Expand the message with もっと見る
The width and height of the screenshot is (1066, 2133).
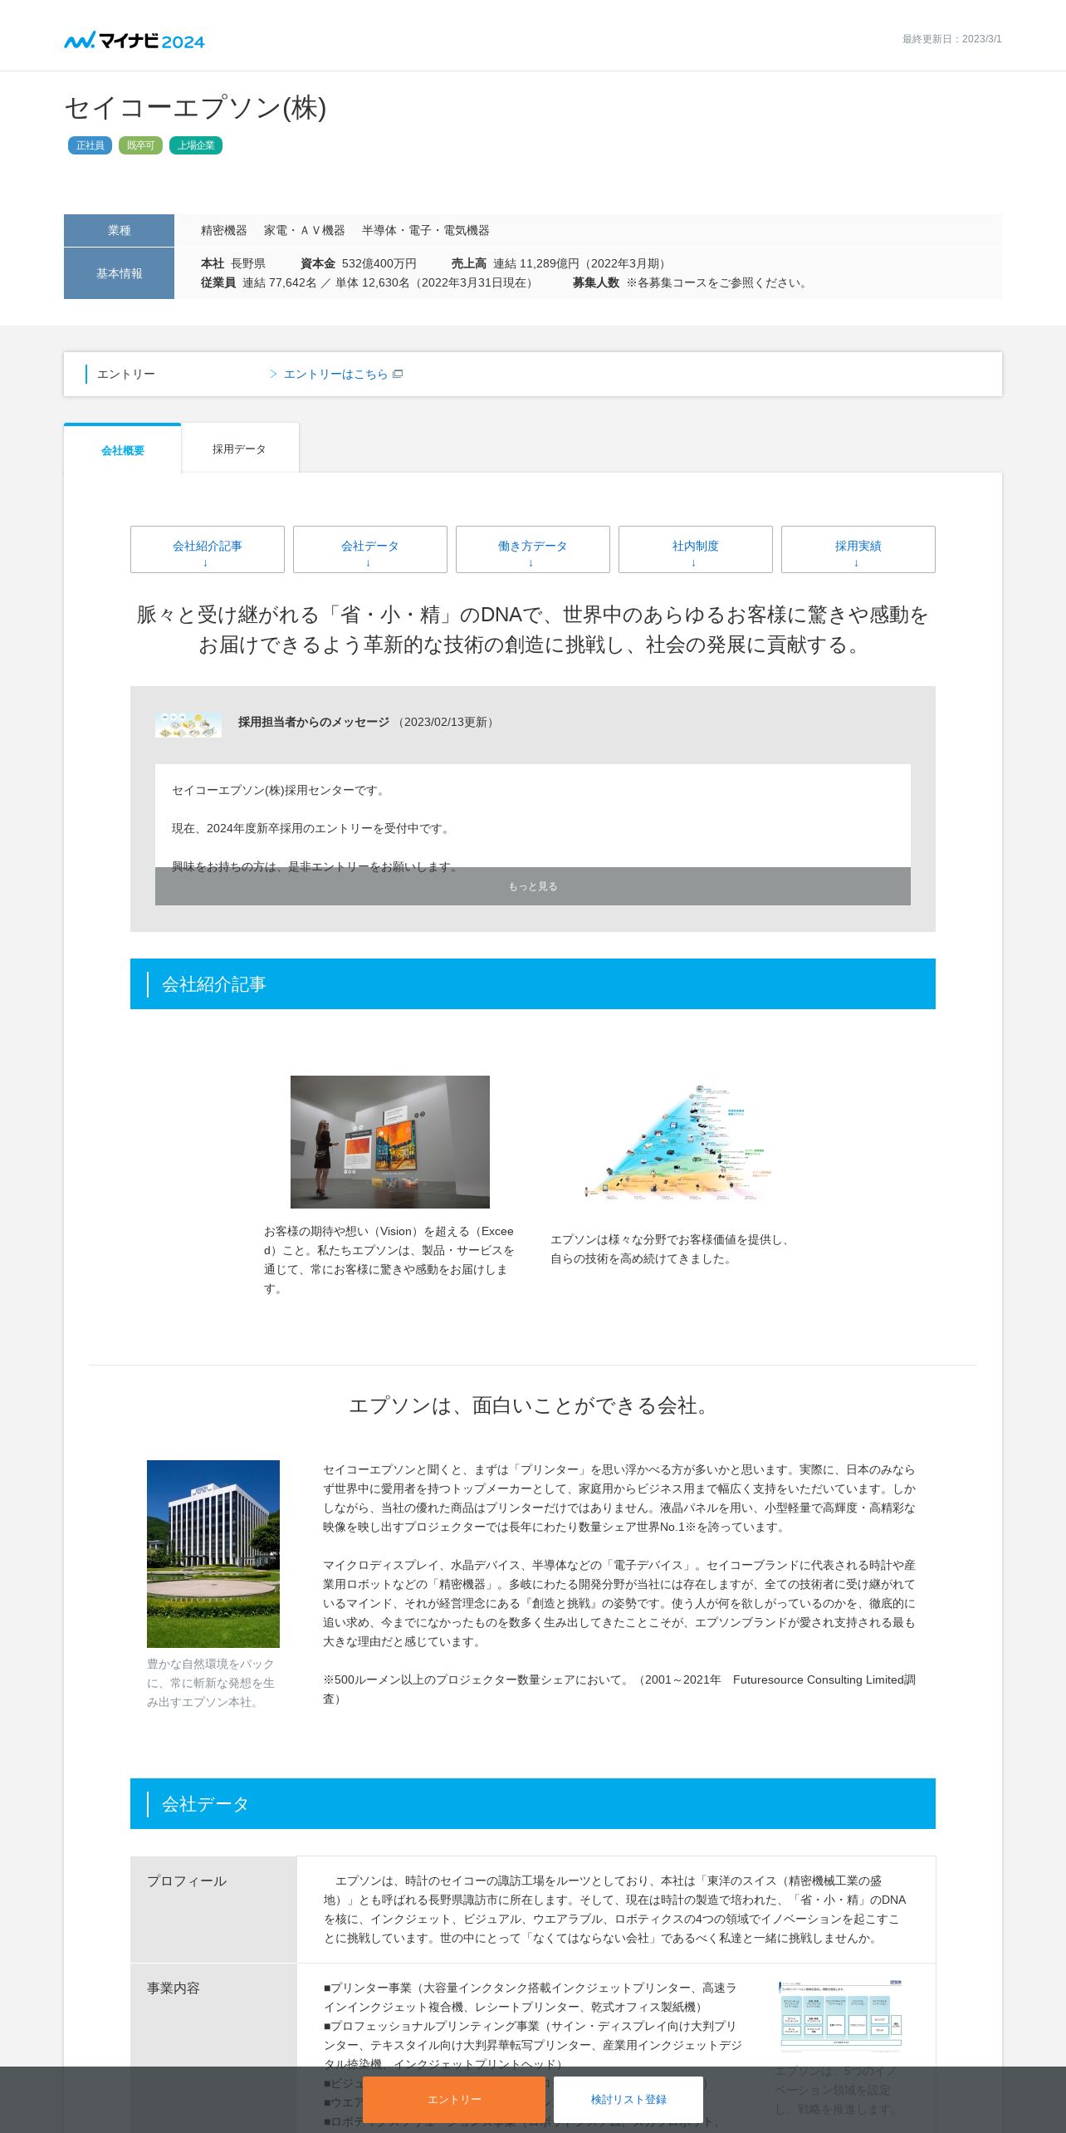(533, 886)
